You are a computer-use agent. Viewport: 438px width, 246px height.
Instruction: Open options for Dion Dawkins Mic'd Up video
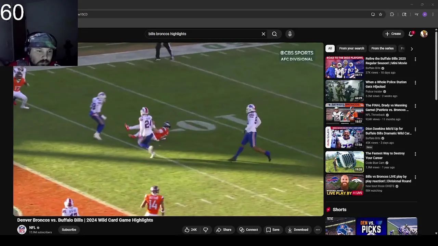tap(415, 129)
